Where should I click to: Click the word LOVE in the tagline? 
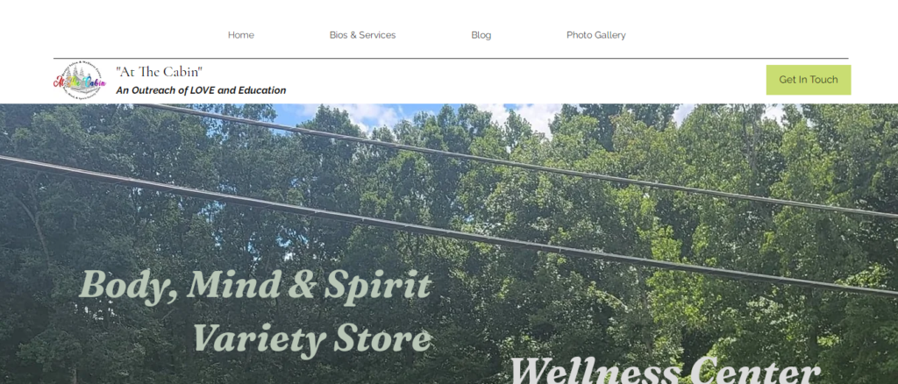click(203, 90)
